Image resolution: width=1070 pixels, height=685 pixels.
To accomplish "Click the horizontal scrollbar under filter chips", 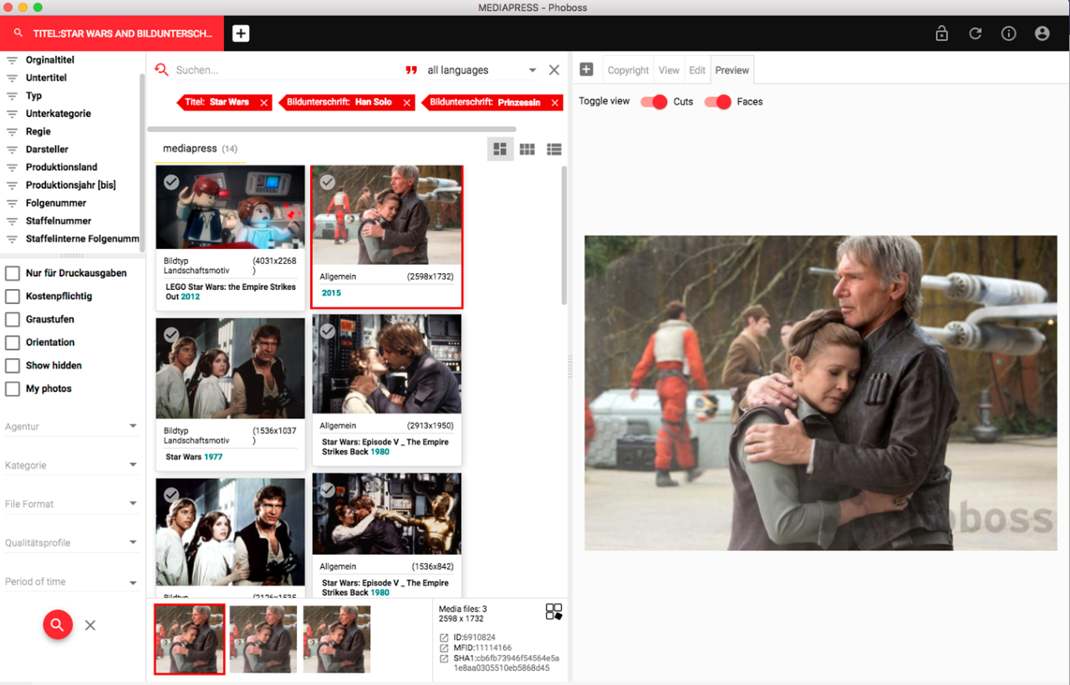I will 331,129.
